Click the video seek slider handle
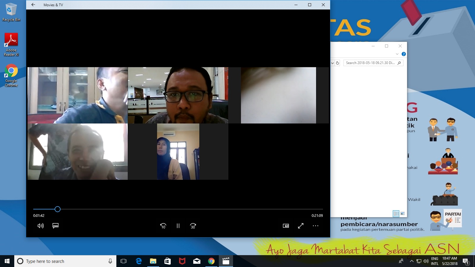 (58, 209)
